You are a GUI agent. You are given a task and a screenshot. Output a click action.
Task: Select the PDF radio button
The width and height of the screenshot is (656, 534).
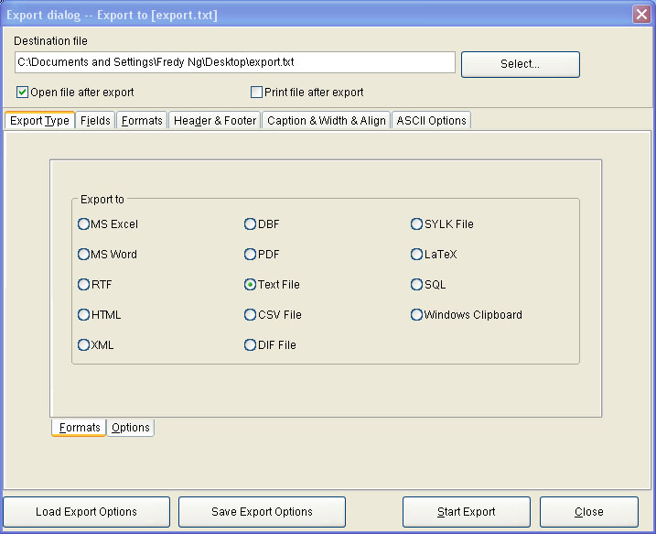[x=251, y=255]
